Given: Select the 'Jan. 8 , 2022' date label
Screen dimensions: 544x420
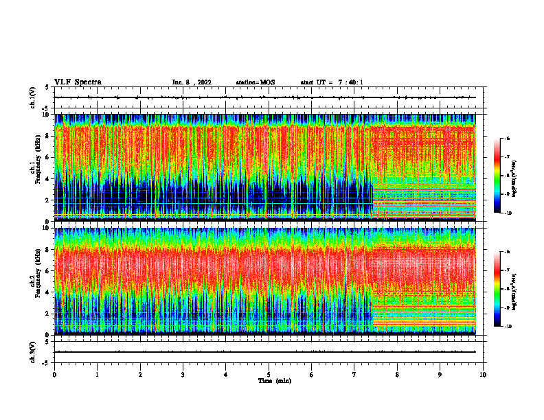Looking at the screenshot, I should click(192, 82).
